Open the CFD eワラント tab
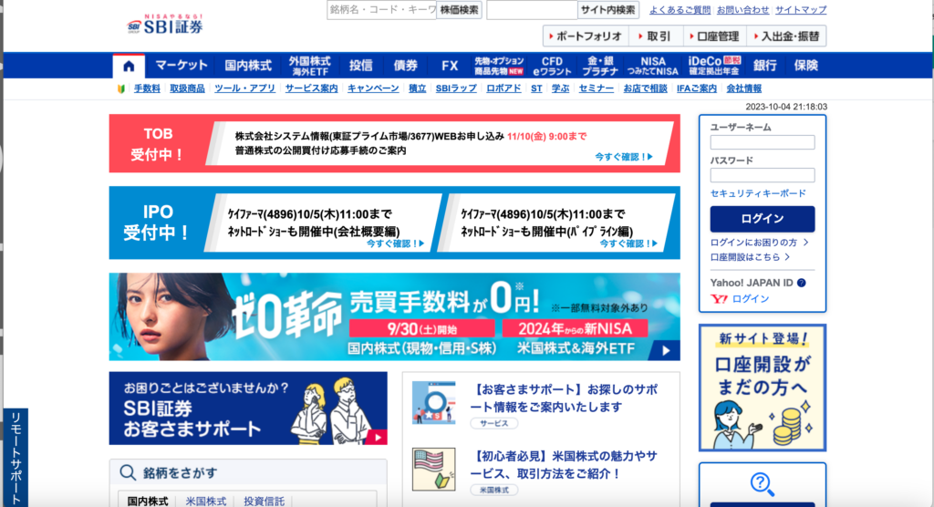 552,66
